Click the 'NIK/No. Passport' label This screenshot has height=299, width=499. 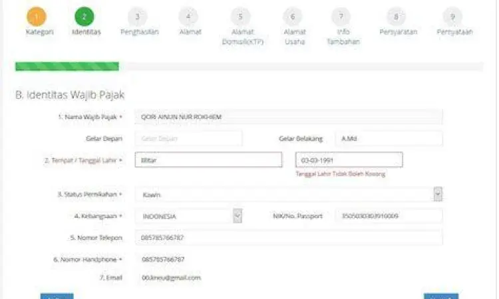click(297, 216)
